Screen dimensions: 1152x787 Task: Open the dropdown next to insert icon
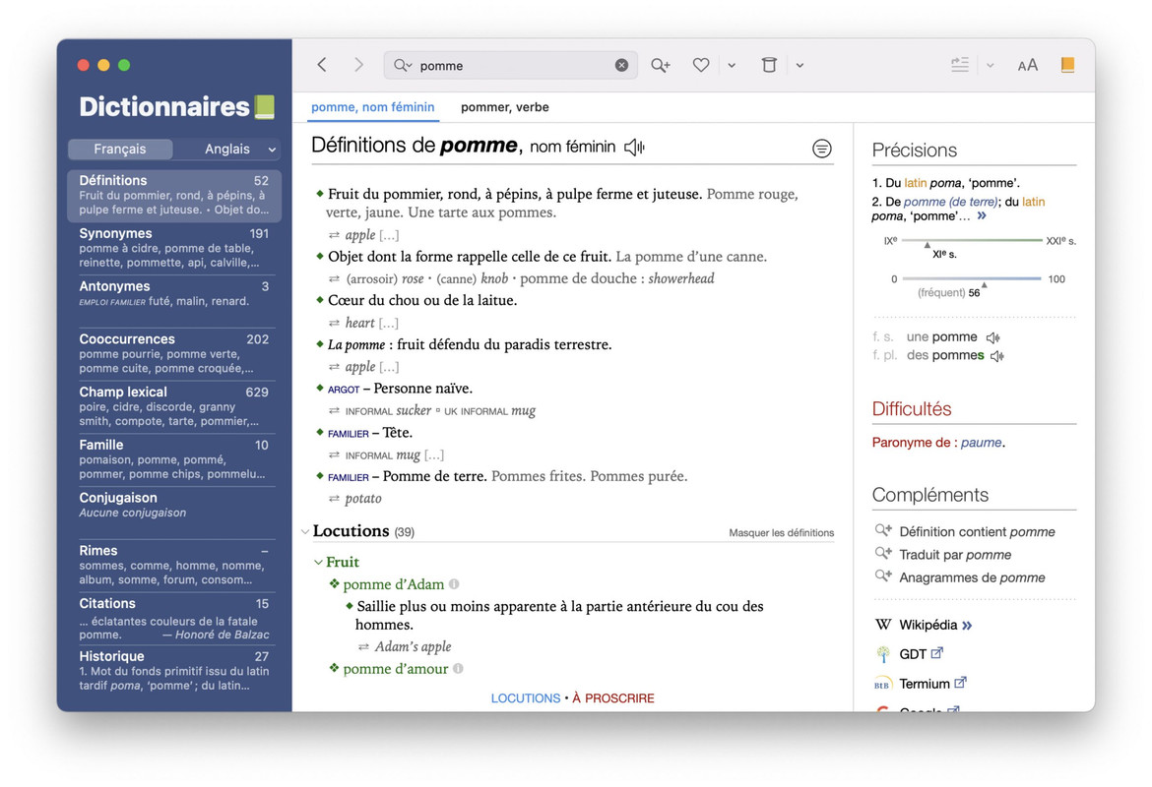pos(991,65)
